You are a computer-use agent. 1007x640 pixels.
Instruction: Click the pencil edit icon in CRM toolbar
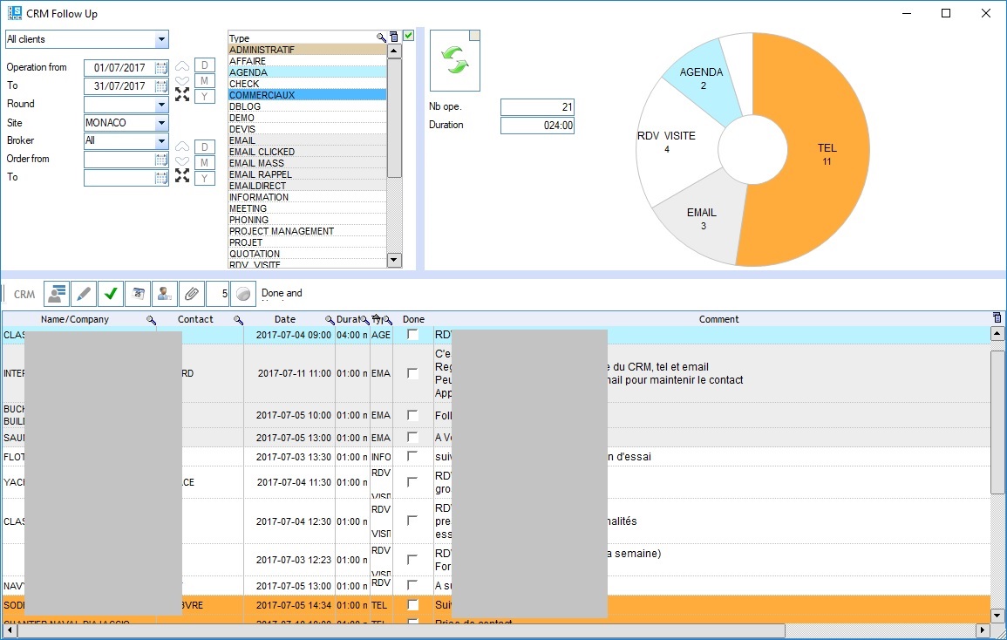click(x=84, y=294)
